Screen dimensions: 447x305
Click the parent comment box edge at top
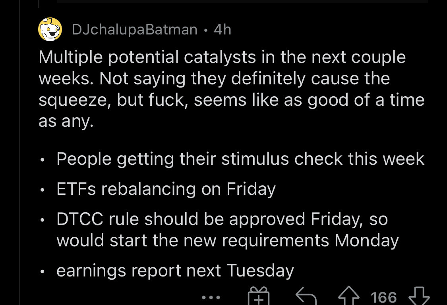[x=242, y=2]
